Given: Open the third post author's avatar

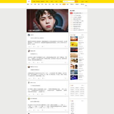Looking at the screenshot, I should [29, 67].
